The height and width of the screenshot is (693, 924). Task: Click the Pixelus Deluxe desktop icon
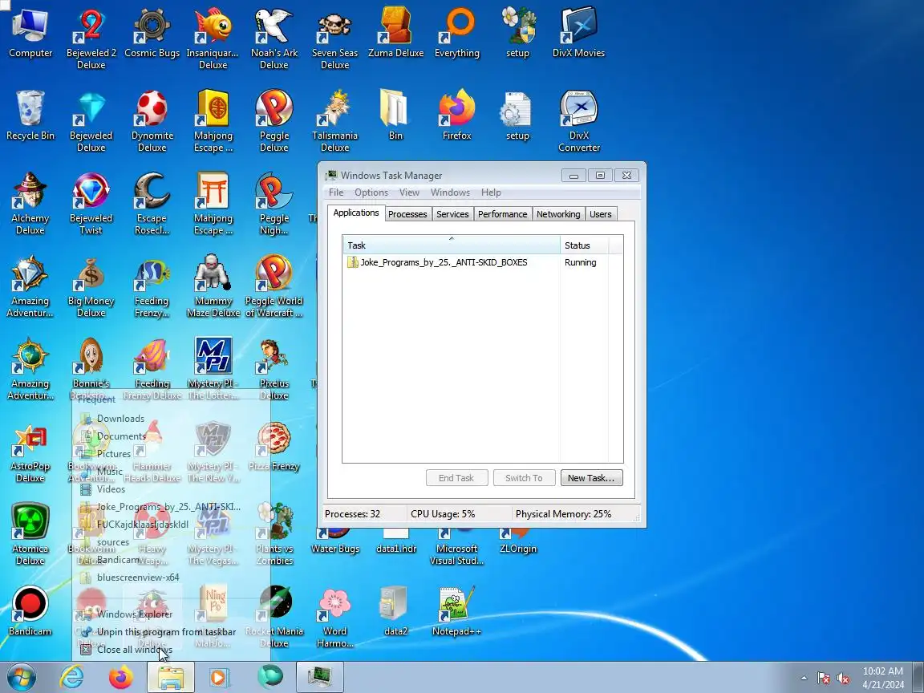[x=274, y=368]
